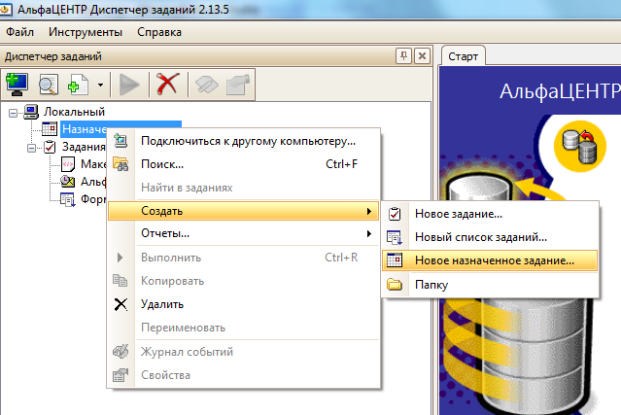Click the Задания checklist icon in tree
Screen dimensions: 621x415
coord(50,147)
